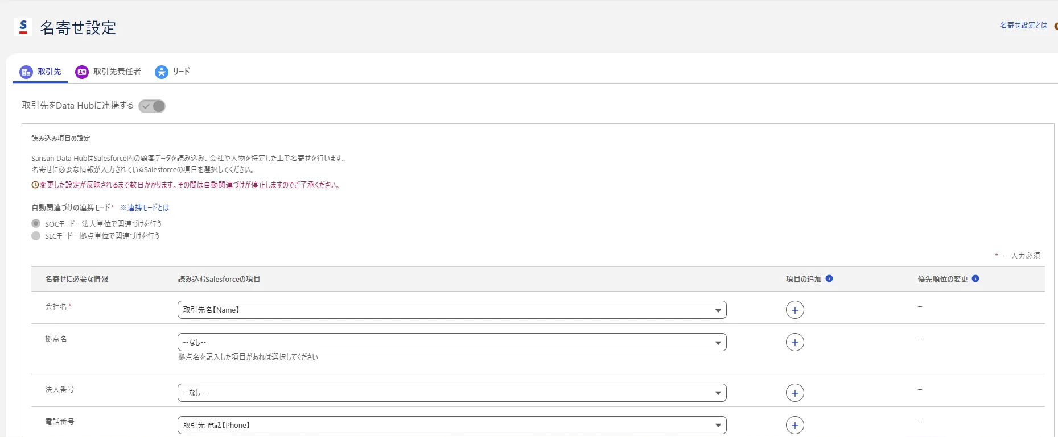Click the 名寄せ設定 page title
This screenshot has width=1058, height=437.
(78, 27)
